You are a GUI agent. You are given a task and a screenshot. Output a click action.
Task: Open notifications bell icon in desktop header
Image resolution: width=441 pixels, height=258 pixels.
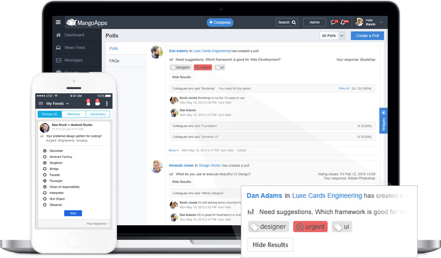point(344,22)
